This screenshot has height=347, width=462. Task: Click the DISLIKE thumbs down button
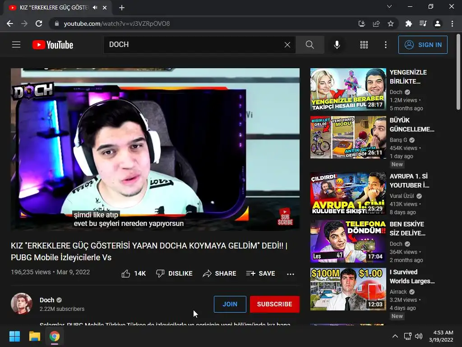pyautogui.click(x=174, y=273)
